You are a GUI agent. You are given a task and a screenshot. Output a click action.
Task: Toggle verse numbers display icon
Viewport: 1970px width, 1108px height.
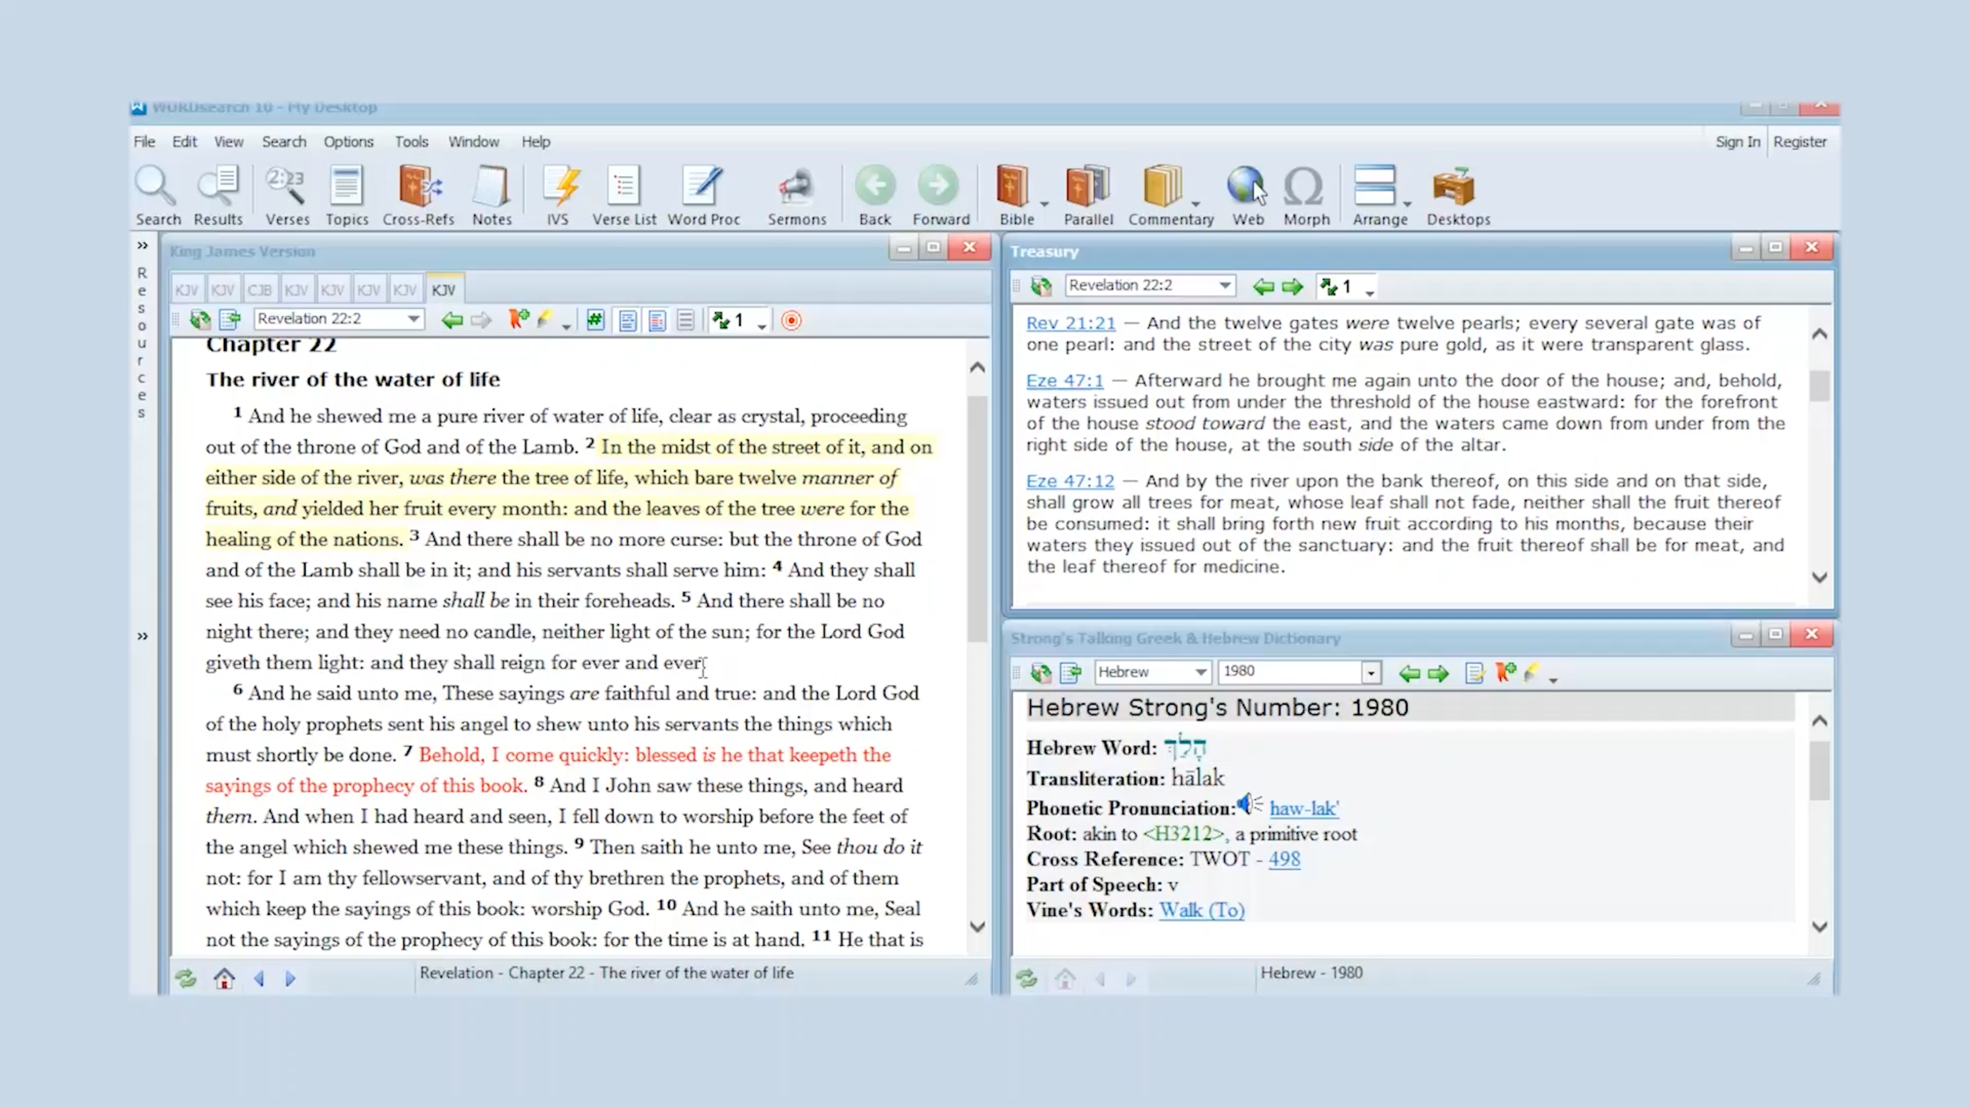point(595,321)
